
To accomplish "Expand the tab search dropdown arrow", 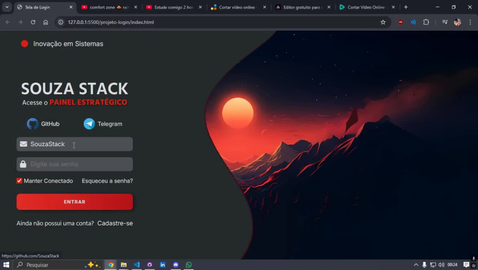I will coord(7,7).
